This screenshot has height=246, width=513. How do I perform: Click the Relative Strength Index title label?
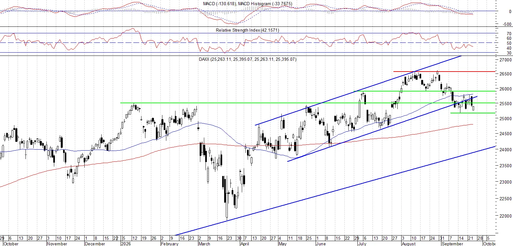(x=247, y=30)
